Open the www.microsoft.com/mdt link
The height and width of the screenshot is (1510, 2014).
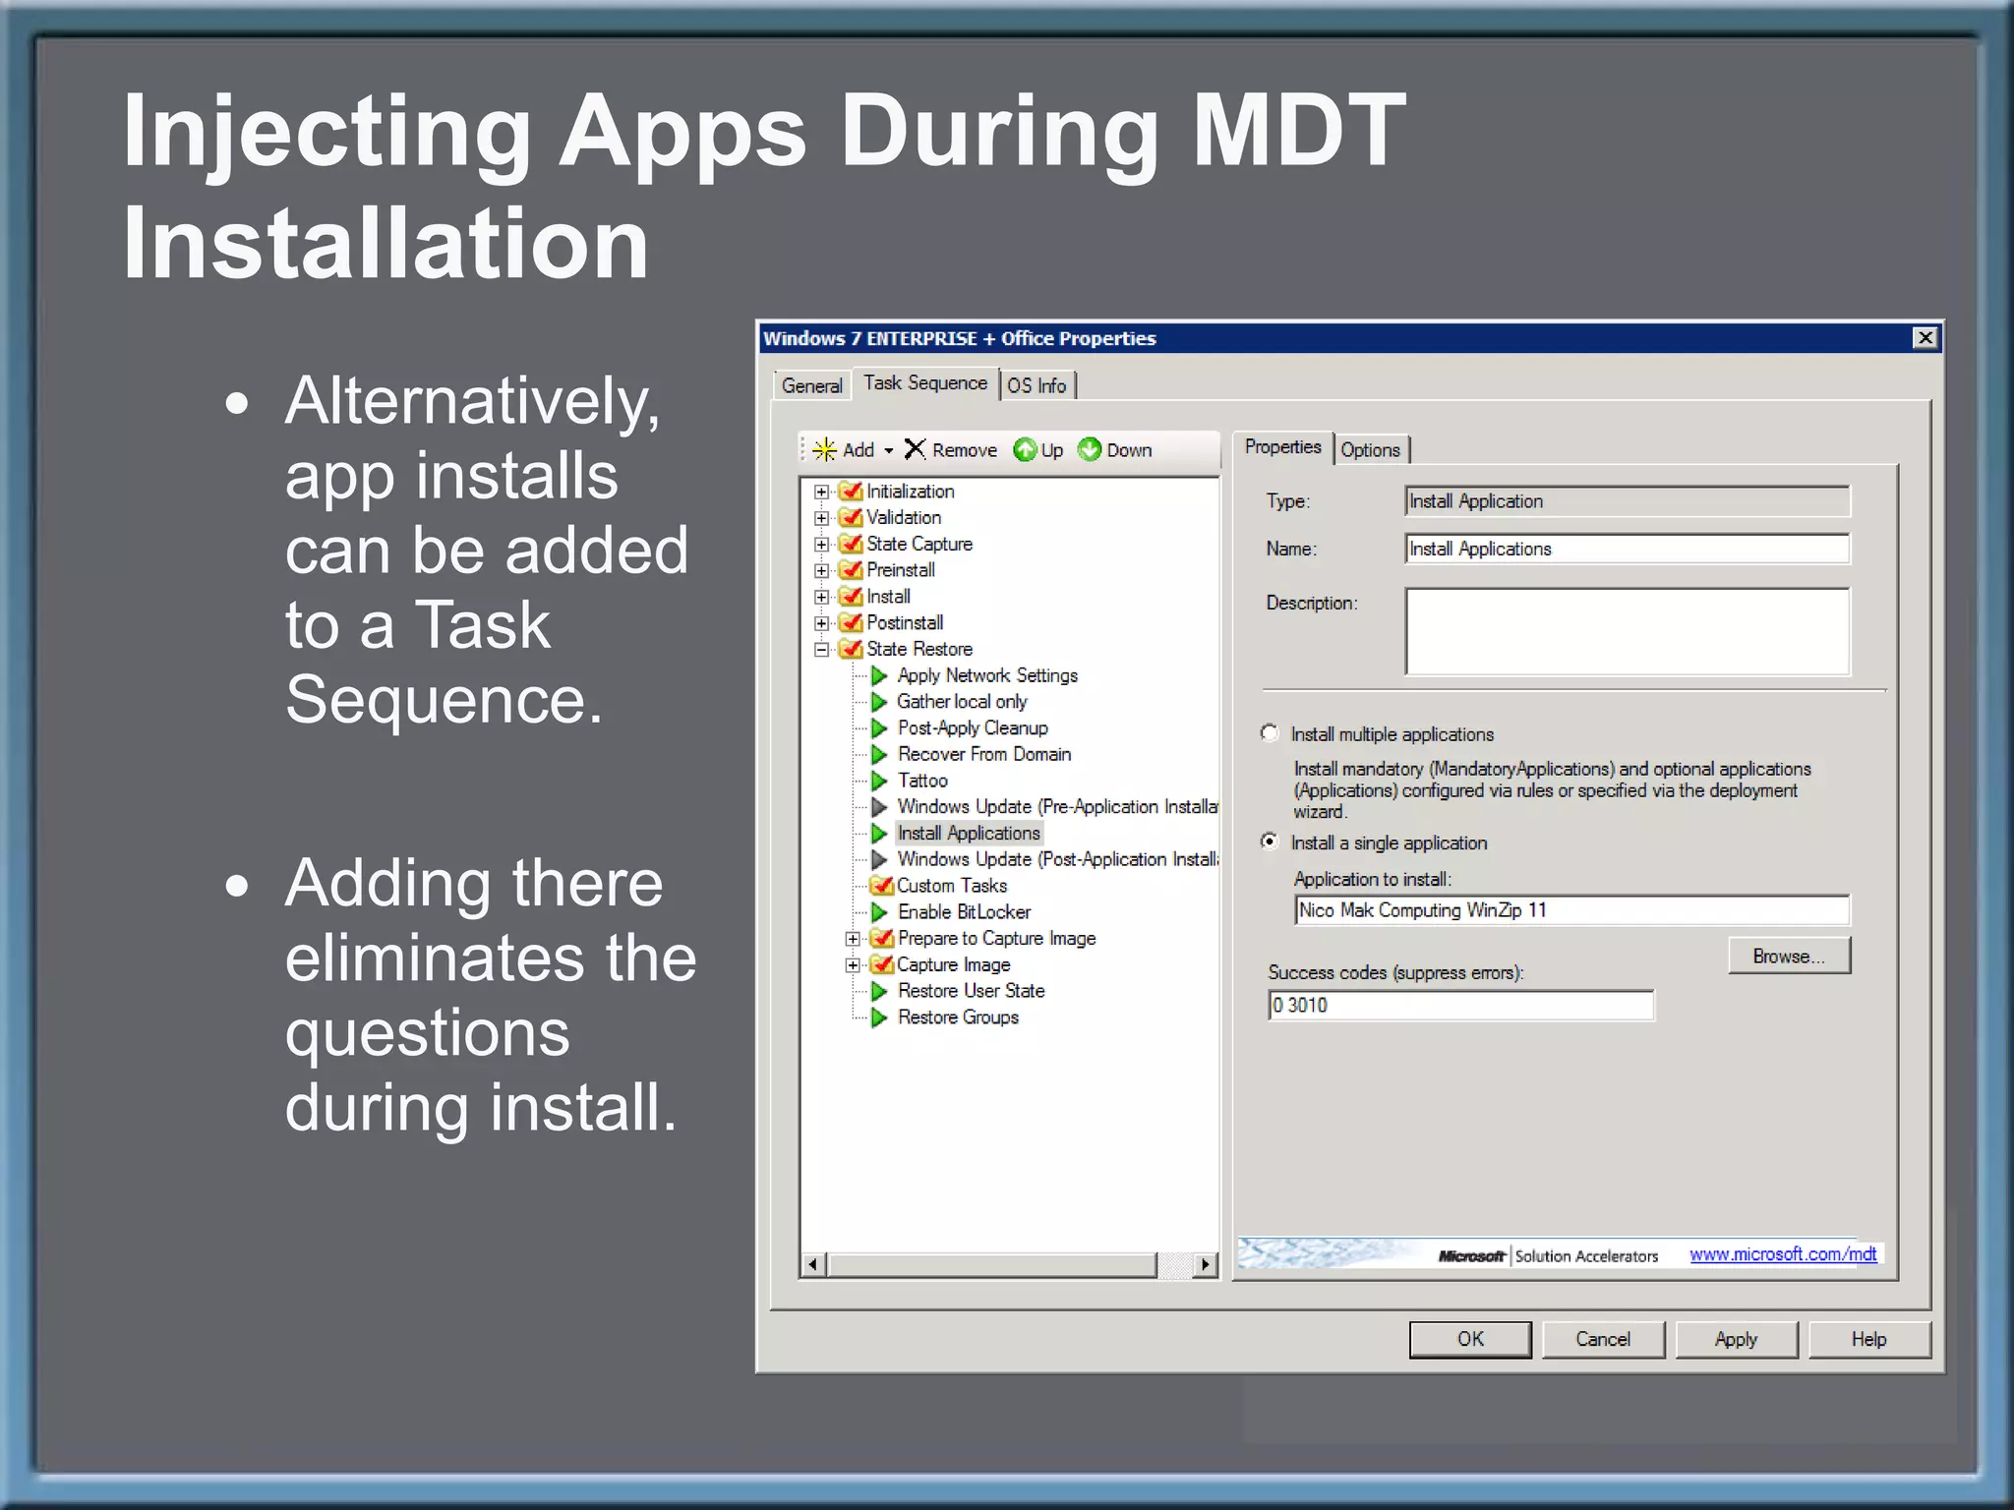click(x=1782, y=1254)
